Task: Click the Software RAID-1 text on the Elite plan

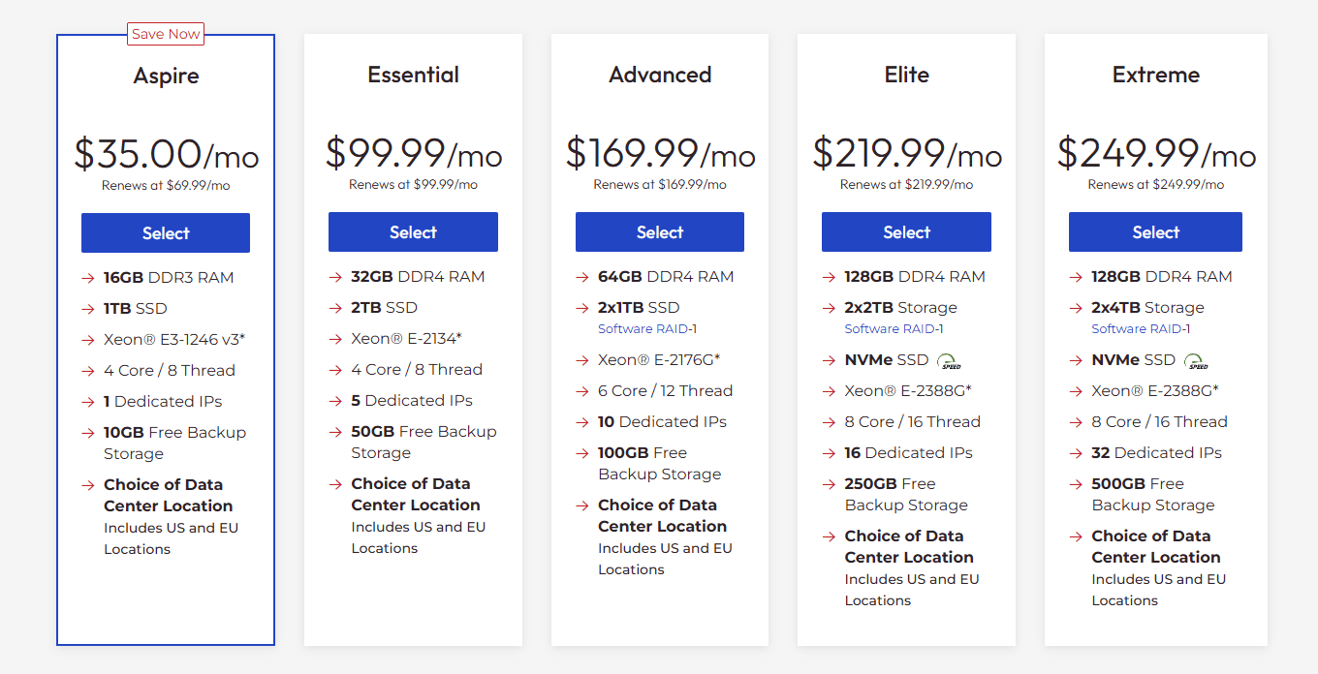Action: 892,328
